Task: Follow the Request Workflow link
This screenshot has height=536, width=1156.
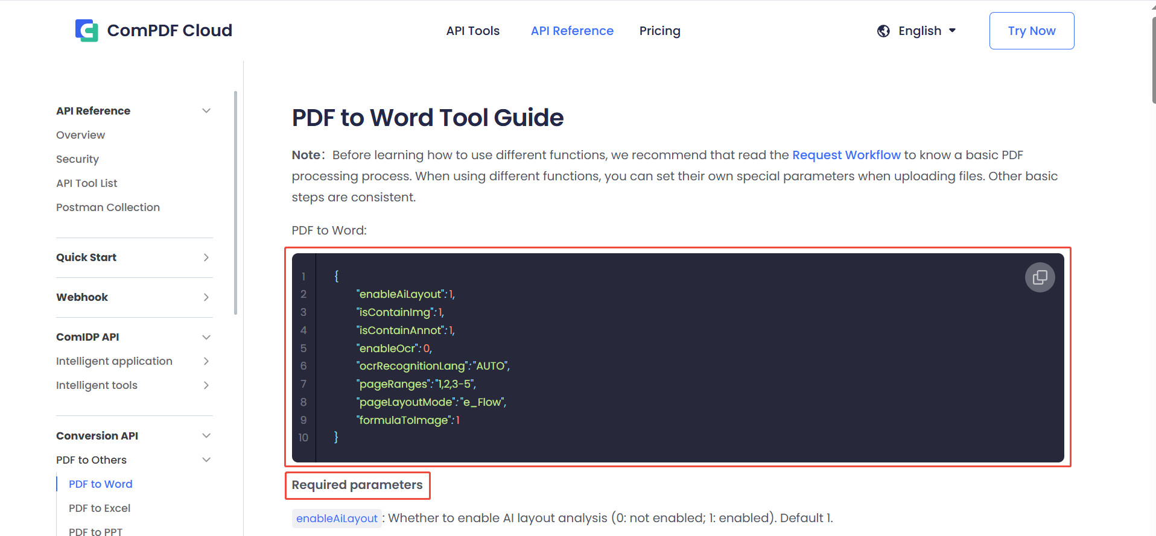Action: point(846,155)
